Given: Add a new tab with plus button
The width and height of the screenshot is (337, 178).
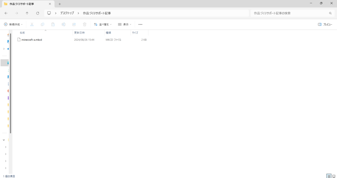Looking at the screenshot, I should [60, 4].
